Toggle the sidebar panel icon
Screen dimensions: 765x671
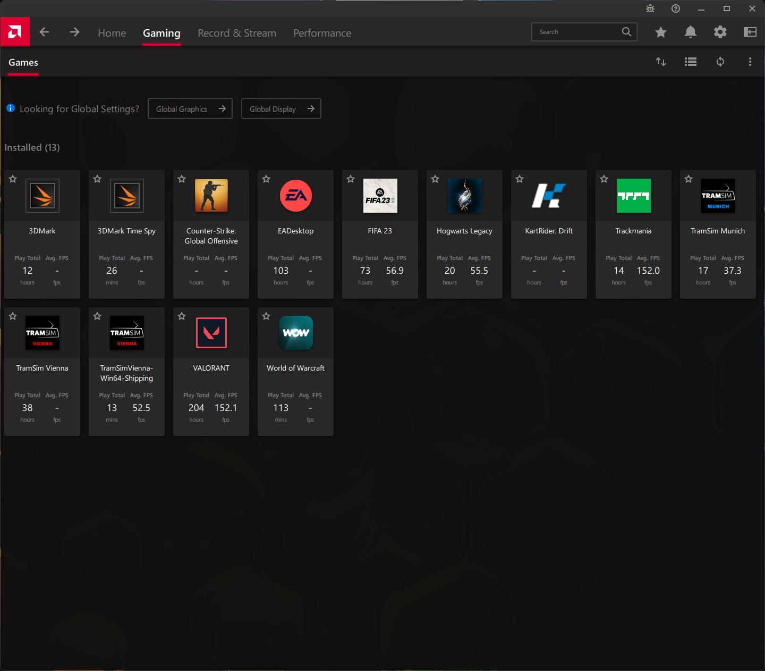coord(750,32)
